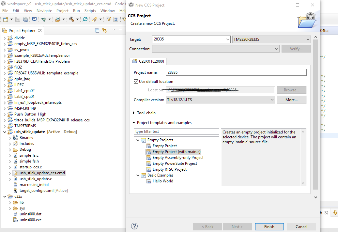Image resolution: width=338 pixels, height=232 pixels.
Task: Click the Empty RTSC Project template icon
Action: pyautogui.click(x=149, y=169)
